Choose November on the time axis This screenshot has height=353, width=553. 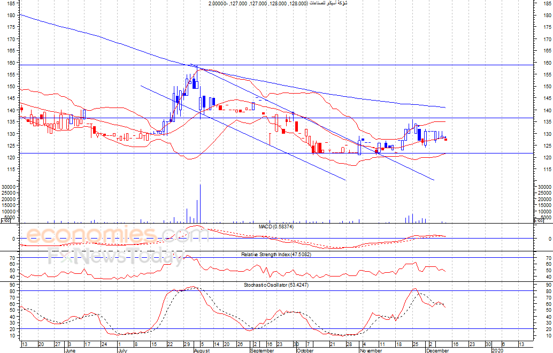(x=371, y=351)
